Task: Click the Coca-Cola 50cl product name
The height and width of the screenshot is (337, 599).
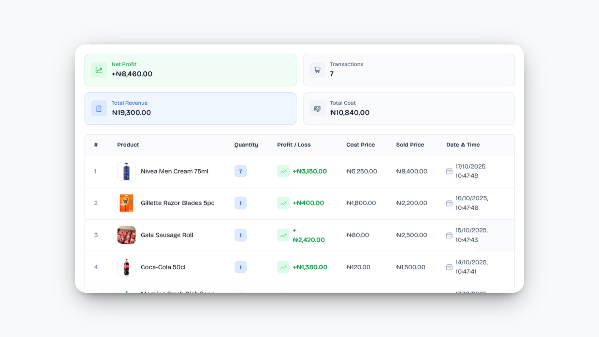Action: click(x=163, y=267)
